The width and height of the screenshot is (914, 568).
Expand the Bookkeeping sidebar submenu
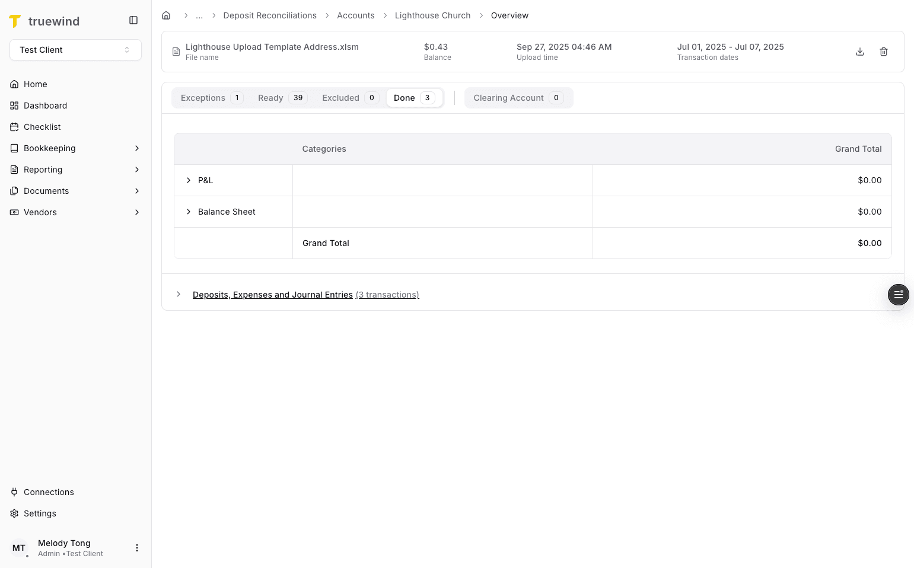[x=49, y=148]
